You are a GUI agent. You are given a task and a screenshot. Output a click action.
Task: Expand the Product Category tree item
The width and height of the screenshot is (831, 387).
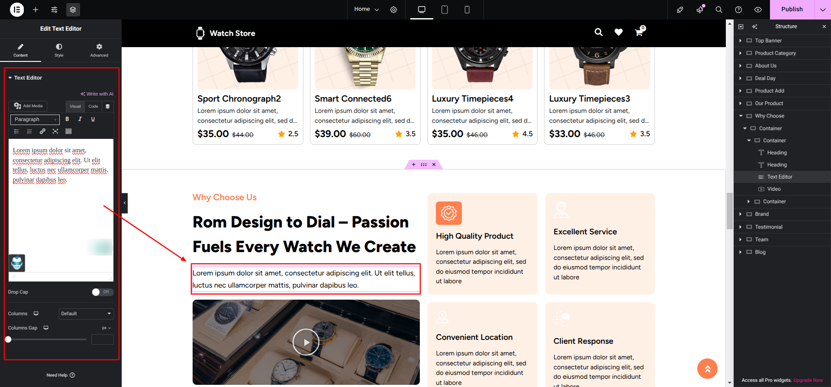[741, 53]
